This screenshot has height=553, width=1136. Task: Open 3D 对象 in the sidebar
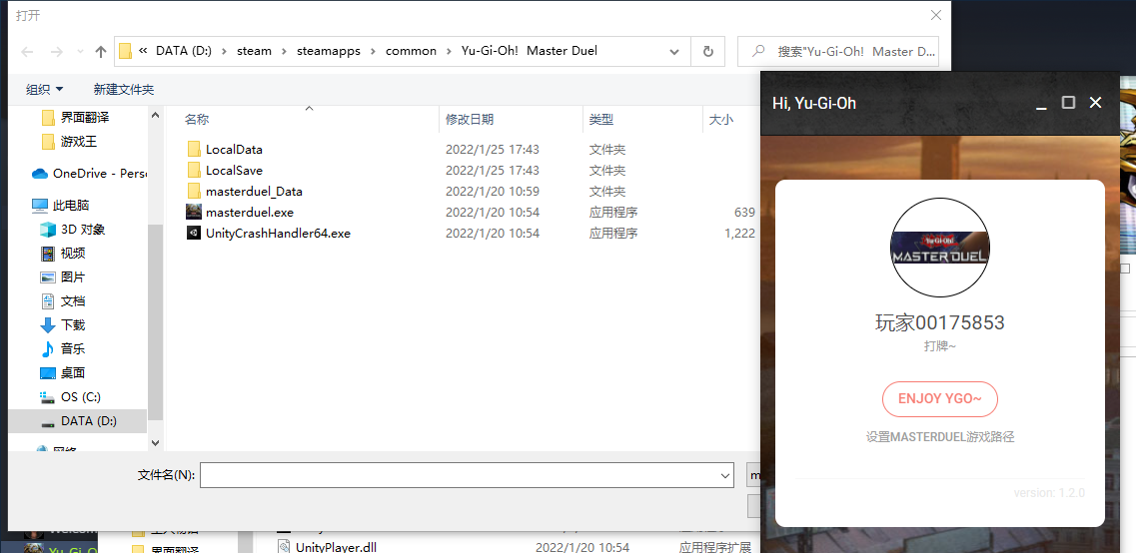(73, 230)
